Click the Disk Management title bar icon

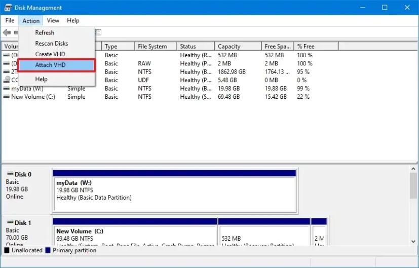(8, 8)
